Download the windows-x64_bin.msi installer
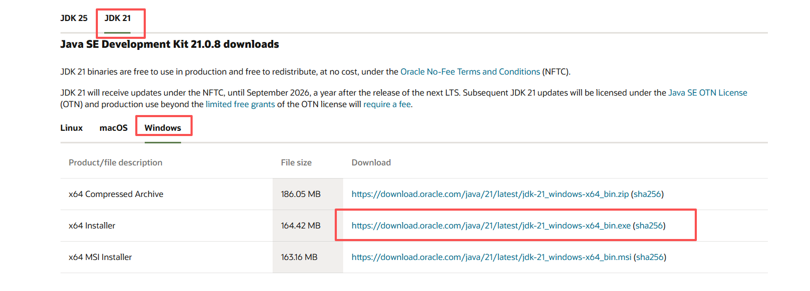The height and width of the screenshot is (291, 810). pos(492,257)
